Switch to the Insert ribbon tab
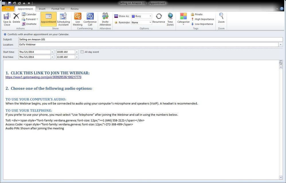286x183 pixels. click(42, 9)
